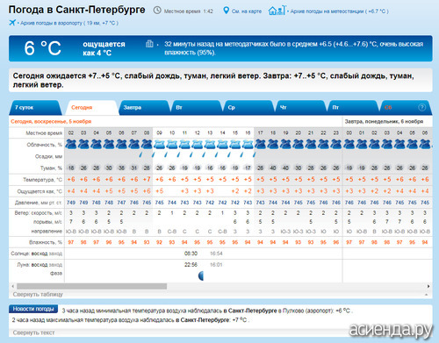Click the cloud icon for today's hour 09
The image size is (439, 343).
[159, 144]
